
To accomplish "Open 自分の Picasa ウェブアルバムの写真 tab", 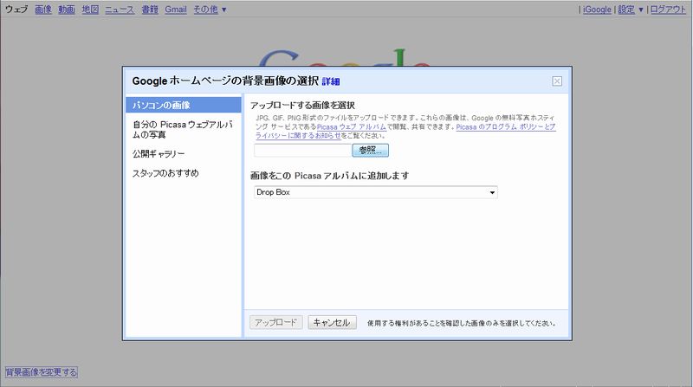I will pos(184,130).
